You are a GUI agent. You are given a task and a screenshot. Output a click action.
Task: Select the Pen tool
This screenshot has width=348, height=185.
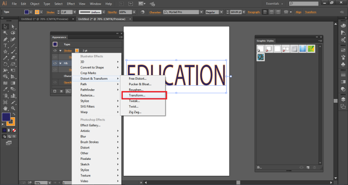tap(5, 39)
